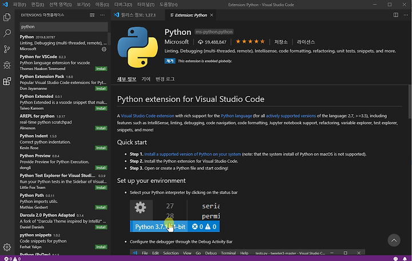Install Python Test Explorer extension
The height and width of the screenshot is (261, 412).
[101, 188]
